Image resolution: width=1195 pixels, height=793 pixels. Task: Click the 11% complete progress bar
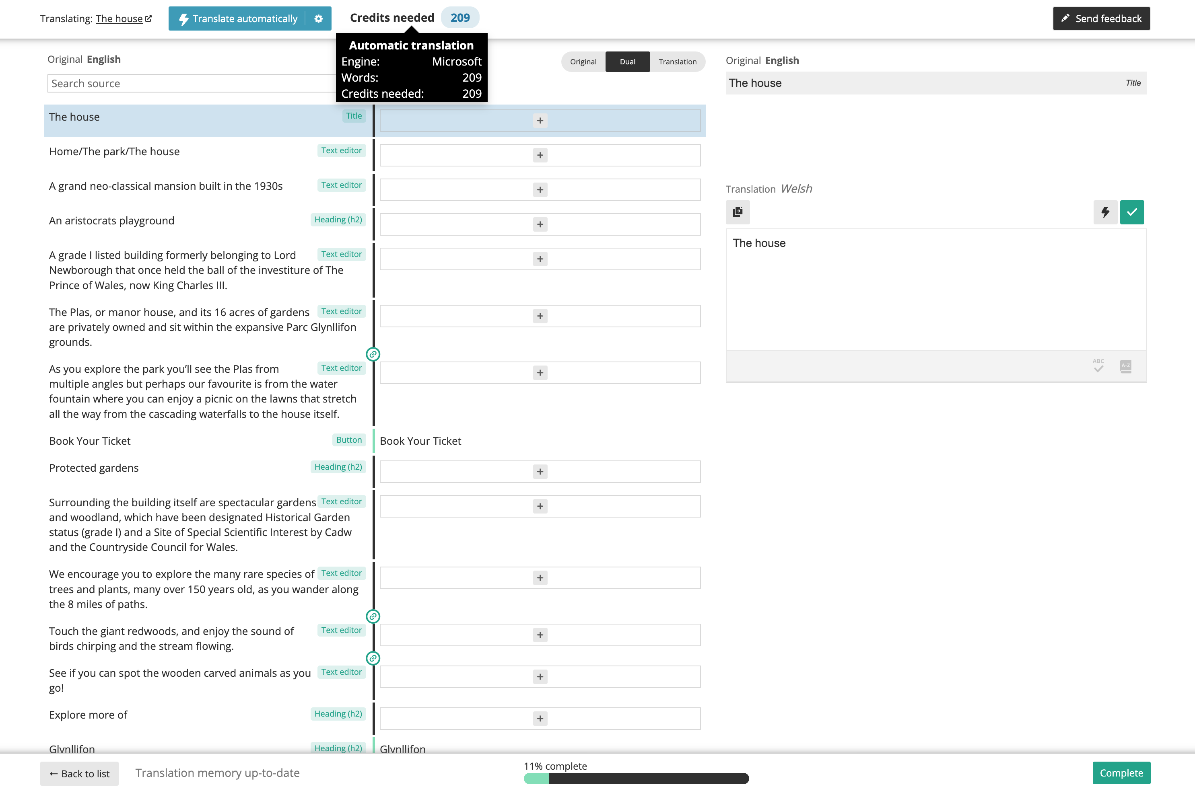point(636,779)
